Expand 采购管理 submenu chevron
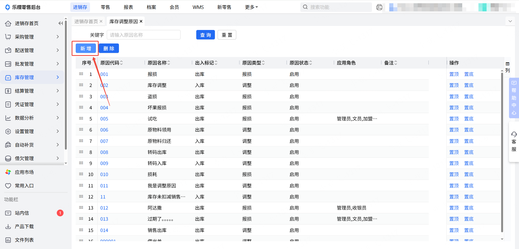 58,37
